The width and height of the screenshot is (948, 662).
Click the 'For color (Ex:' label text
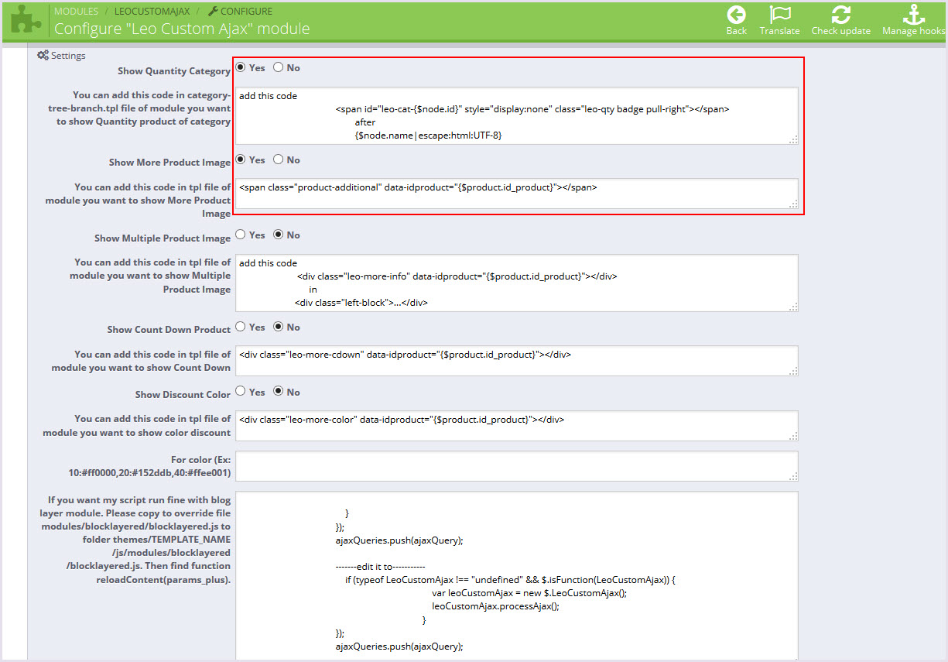click(x=200, y=459)
